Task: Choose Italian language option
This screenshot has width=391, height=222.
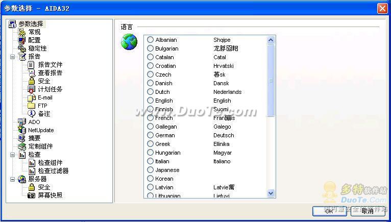Action: (x=150, y=161)
